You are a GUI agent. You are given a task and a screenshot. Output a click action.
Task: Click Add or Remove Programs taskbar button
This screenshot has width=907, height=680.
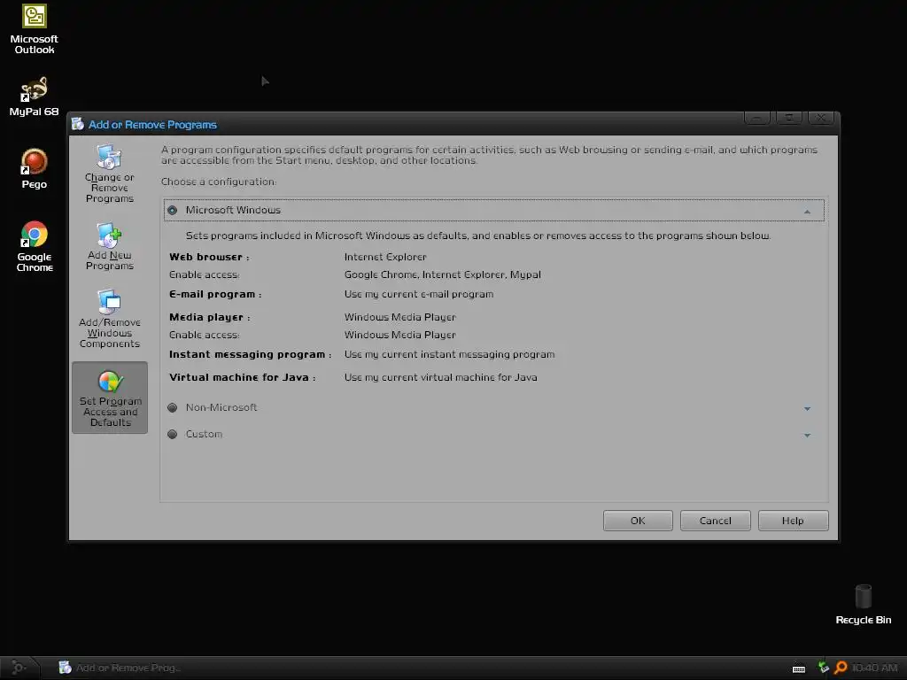pyautogui.click(x=120, y=668)
